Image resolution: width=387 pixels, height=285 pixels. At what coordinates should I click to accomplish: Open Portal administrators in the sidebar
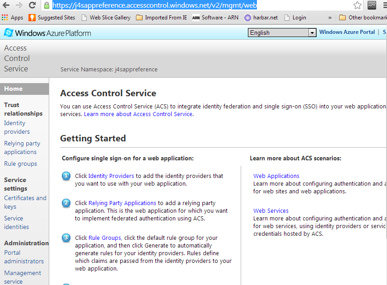coord(23,257)
